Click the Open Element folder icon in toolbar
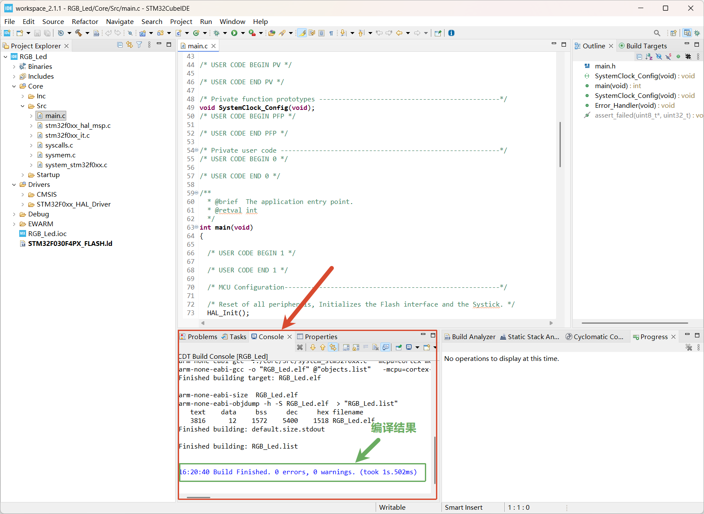Image resolution: width=704 pixels, height=514 pixels. [x=271, y=33]
